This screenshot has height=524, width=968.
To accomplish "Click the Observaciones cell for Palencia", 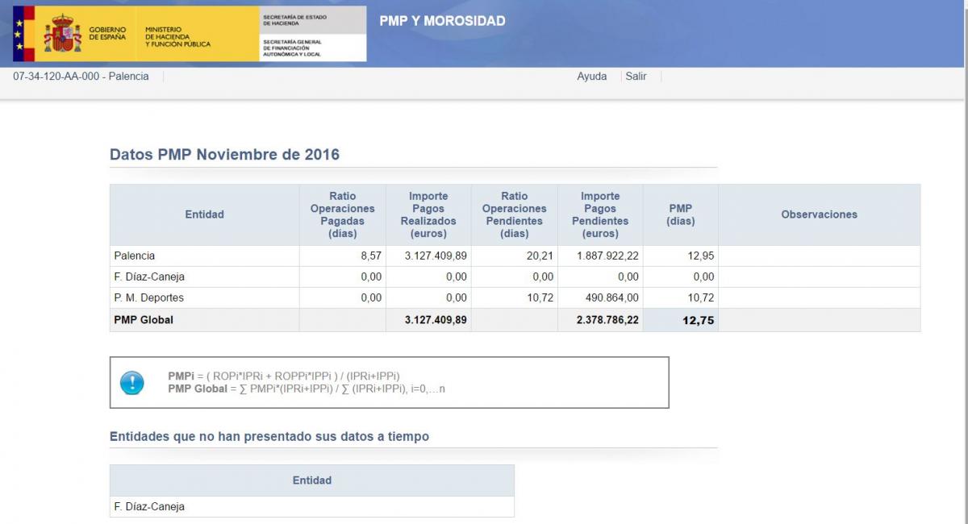I will click(819, 256).
